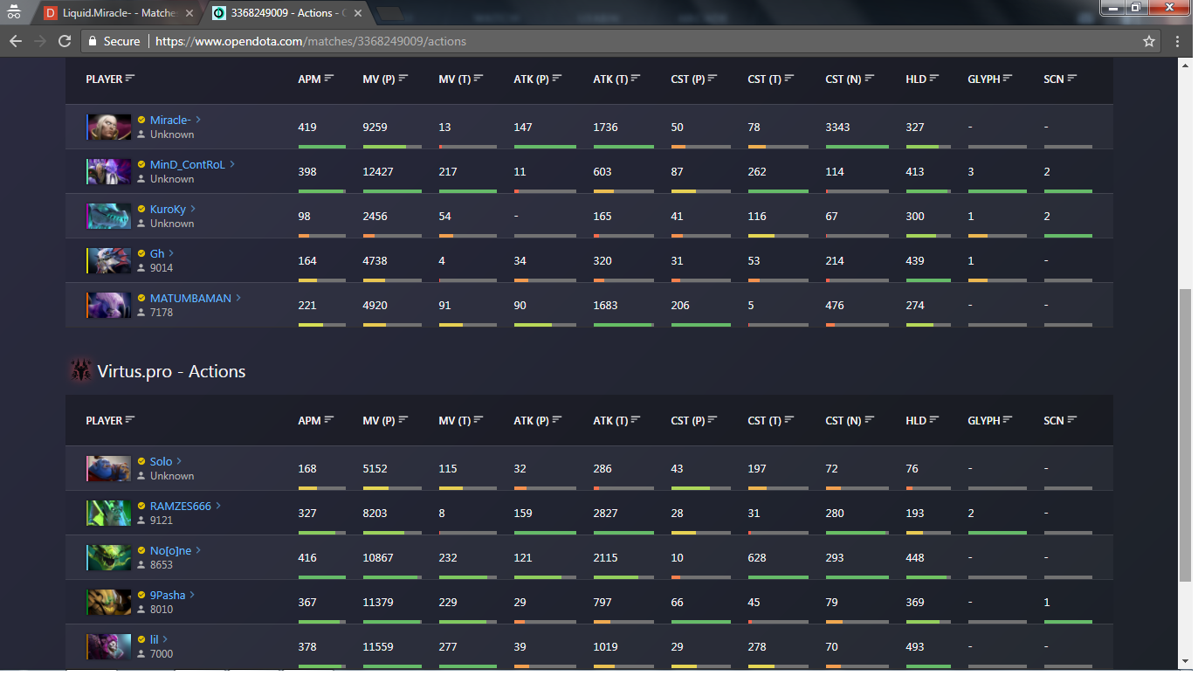
Task: Click 9Pasha hero portrait
Action: click(108, 602)
